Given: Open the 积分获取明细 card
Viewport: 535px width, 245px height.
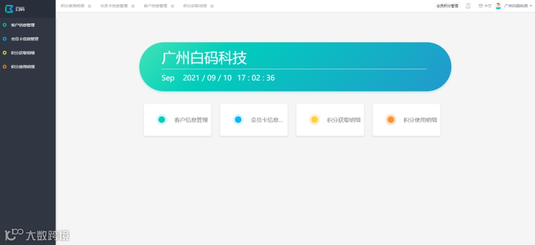Looking at the screenshot, I should (x=330, y=120).
